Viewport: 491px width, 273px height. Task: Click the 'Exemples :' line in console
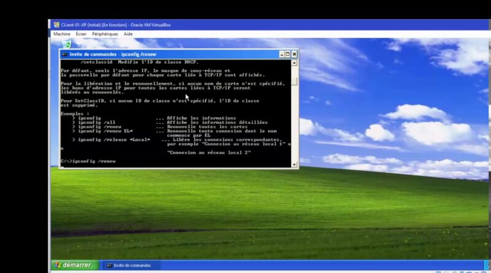click(x=75, y=113)
